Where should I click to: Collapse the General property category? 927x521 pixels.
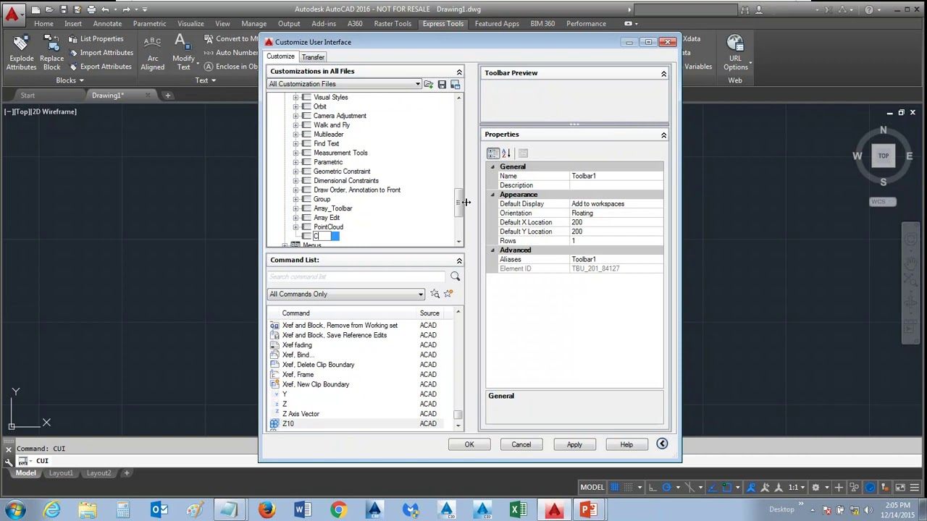[x=492, y=166]
